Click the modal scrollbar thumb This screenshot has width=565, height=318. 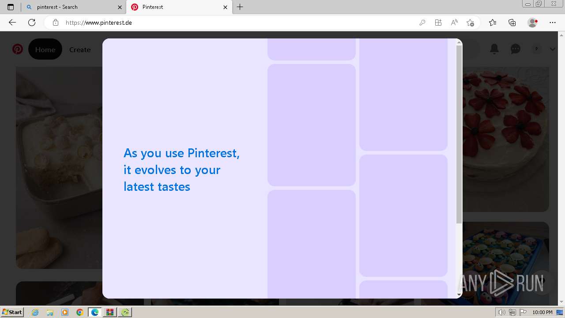459,134
